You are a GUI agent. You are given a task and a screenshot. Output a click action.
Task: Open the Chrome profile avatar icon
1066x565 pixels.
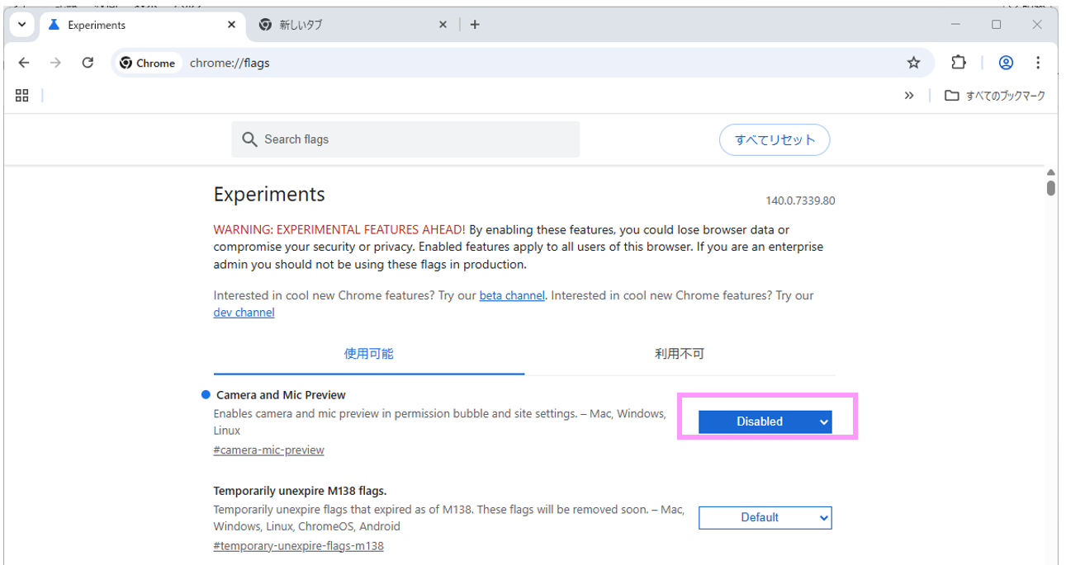(x=1006, y=63)
